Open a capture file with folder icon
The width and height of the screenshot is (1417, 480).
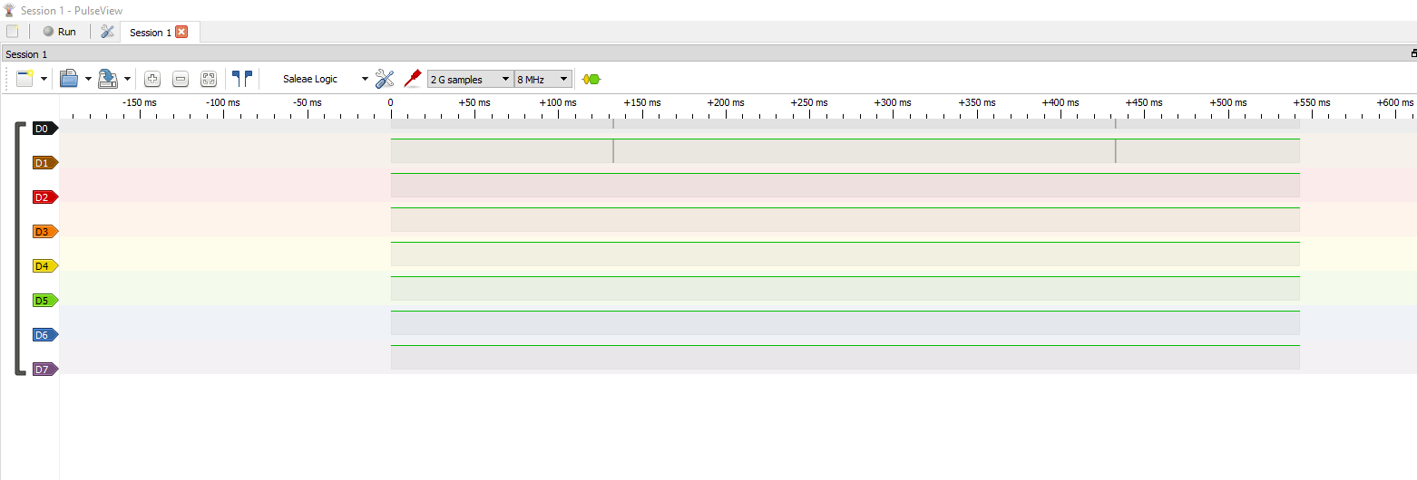[x=69, y=79]
